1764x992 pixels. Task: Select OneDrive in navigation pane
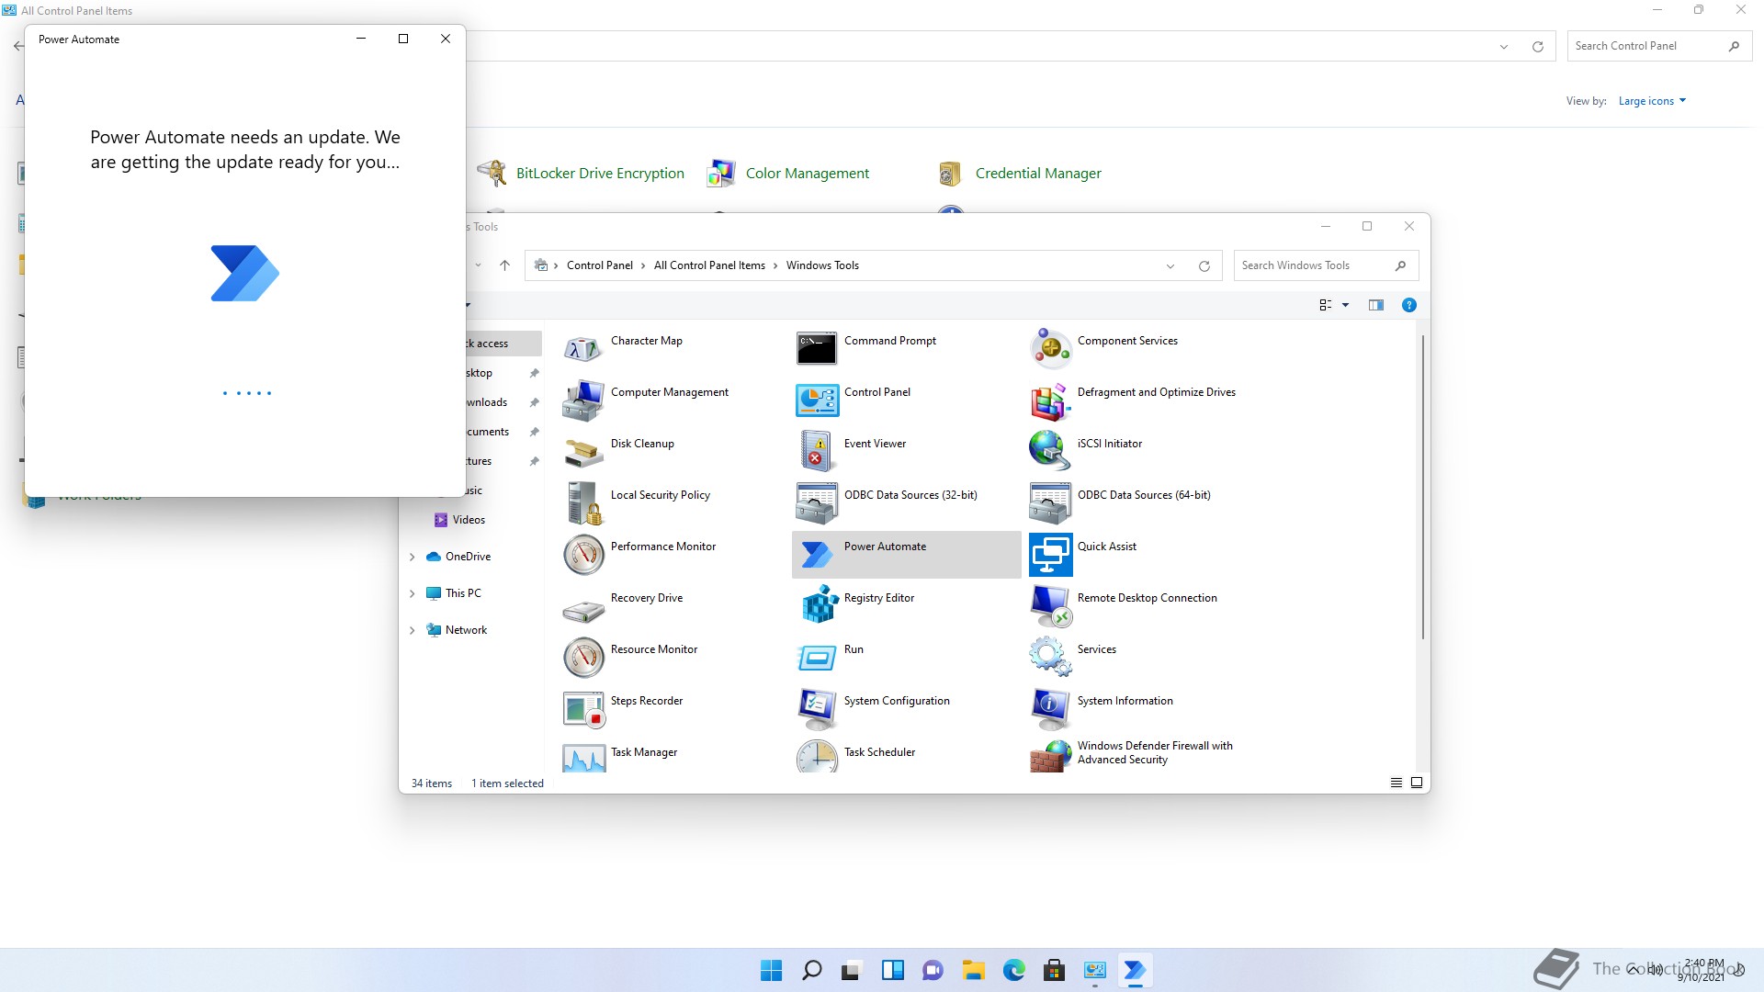point(458,557)
